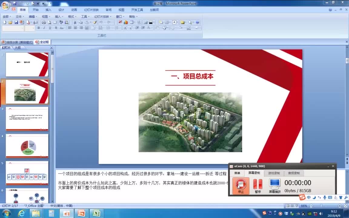Open Internet Explorer from taskbar
349x218 pixels.
(22, 213)
